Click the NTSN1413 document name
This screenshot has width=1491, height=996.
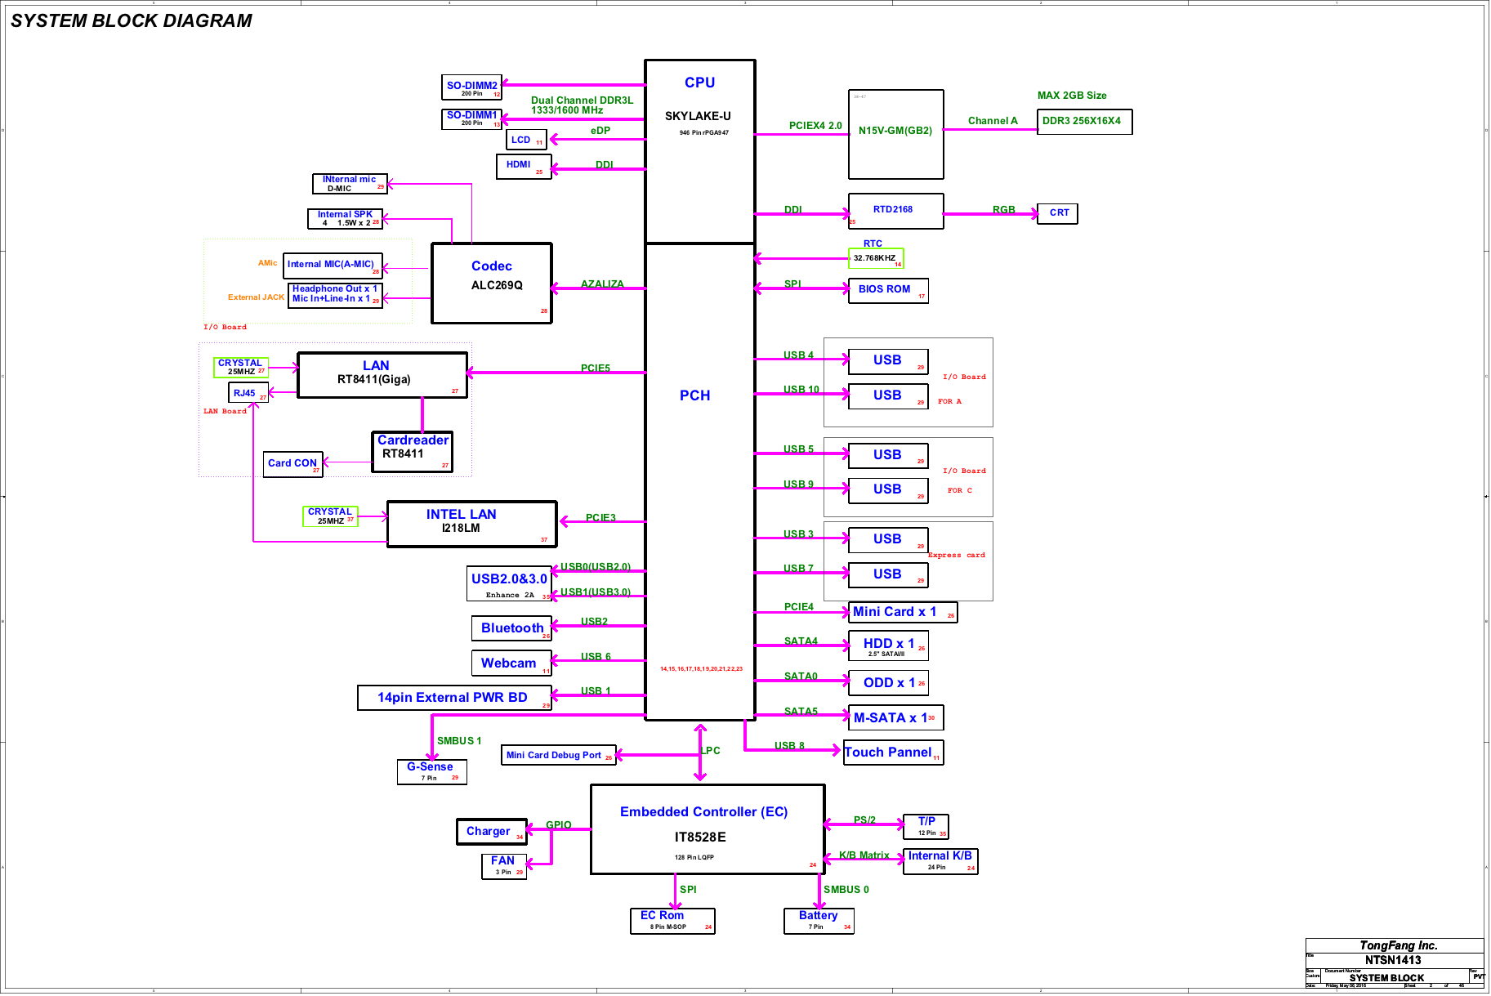click(1393, 960)
